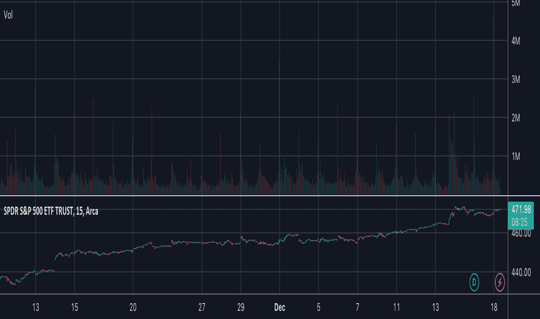Click the 460.00 price scale label
Viewport: 540px width, 319px height.
coord(521,234)
